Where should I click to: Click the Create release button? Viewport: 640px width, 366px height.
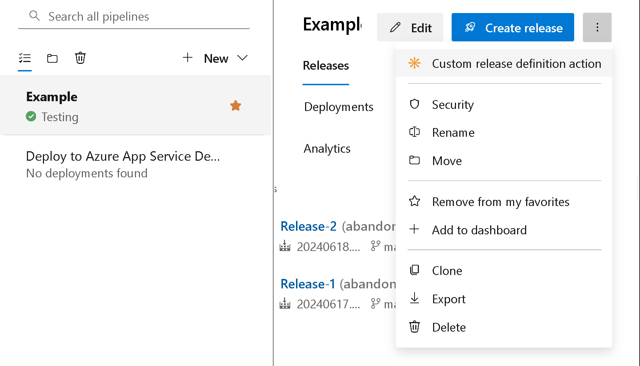click(512, 27)
